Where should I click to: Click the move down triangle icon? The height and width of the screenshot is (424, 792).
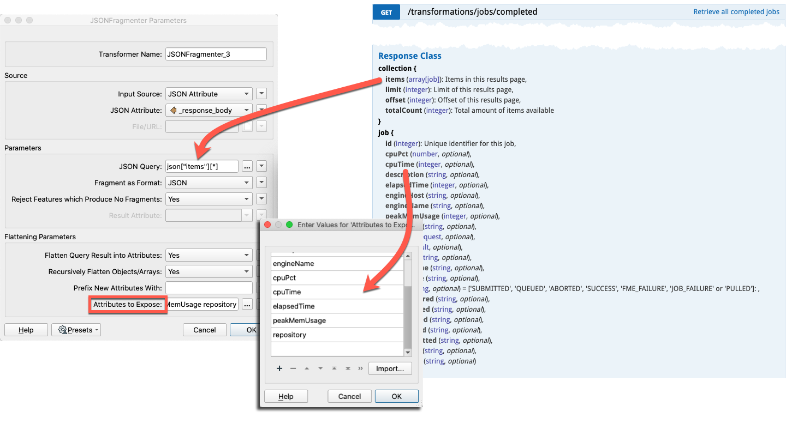(x=320, y=368)
